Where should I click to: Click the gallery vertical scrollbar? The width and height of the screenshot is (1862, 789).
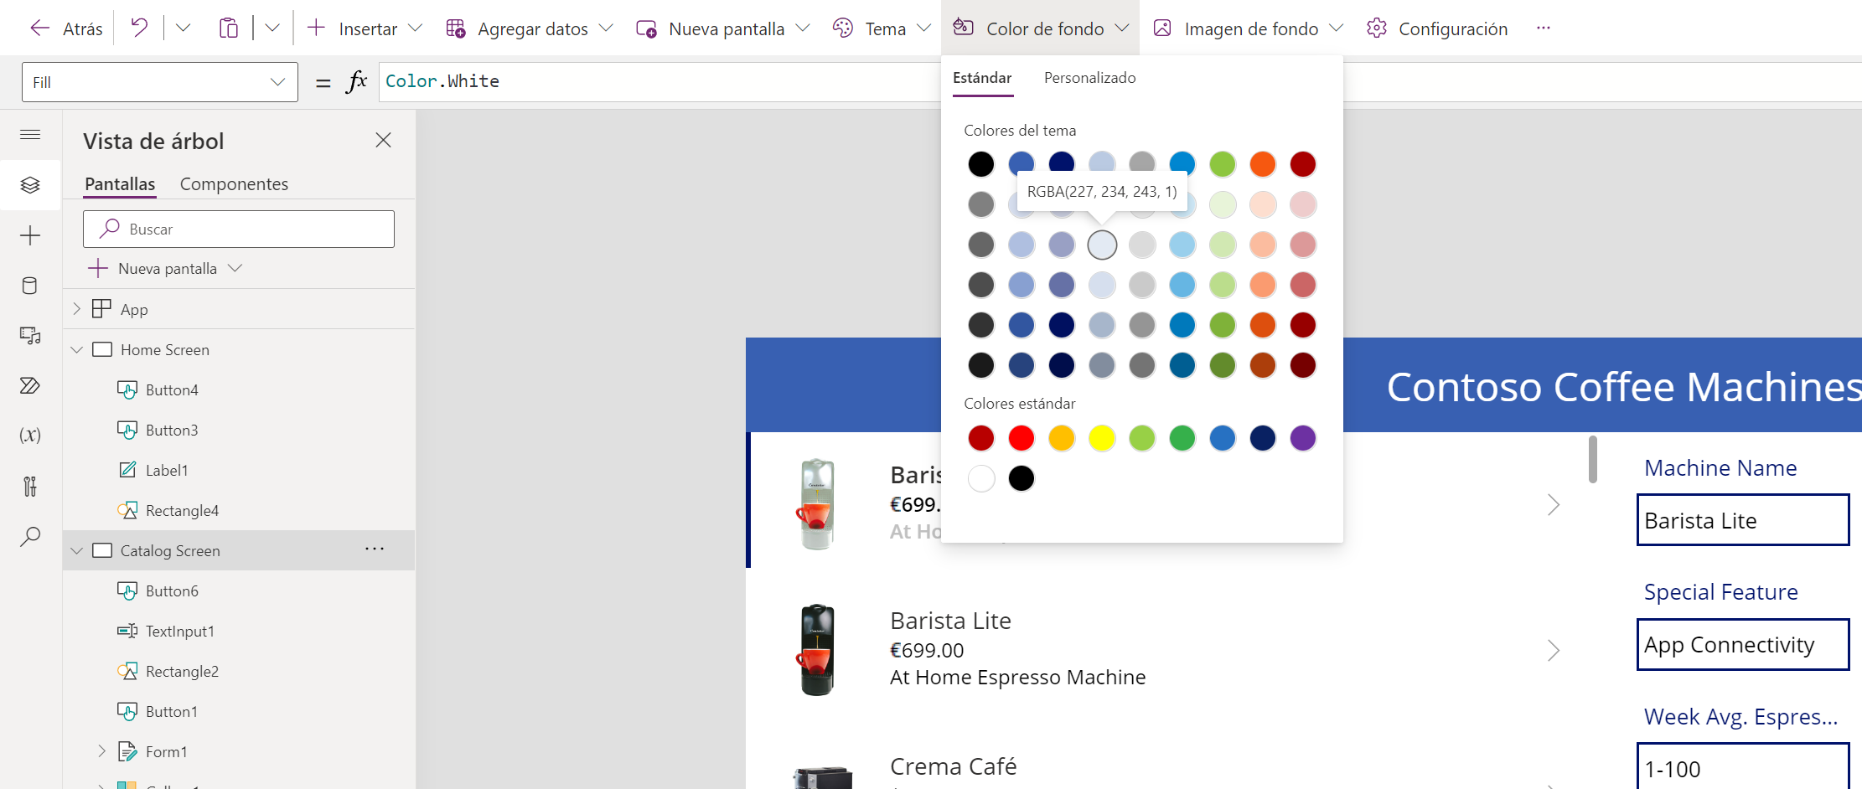click(x=1592, y=459)
